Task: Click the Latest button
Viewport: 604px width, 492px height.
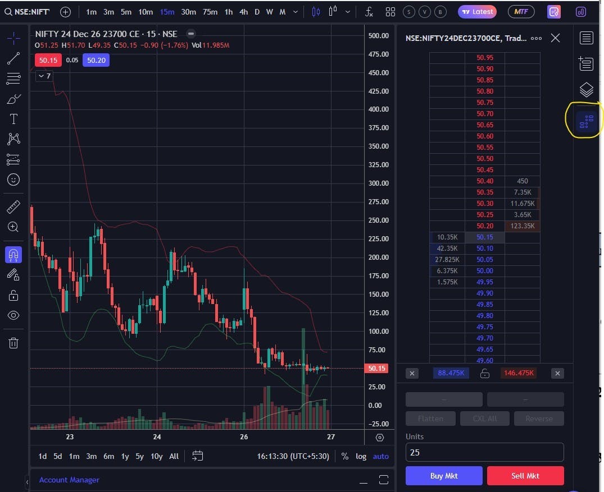Action: [477, 12]
